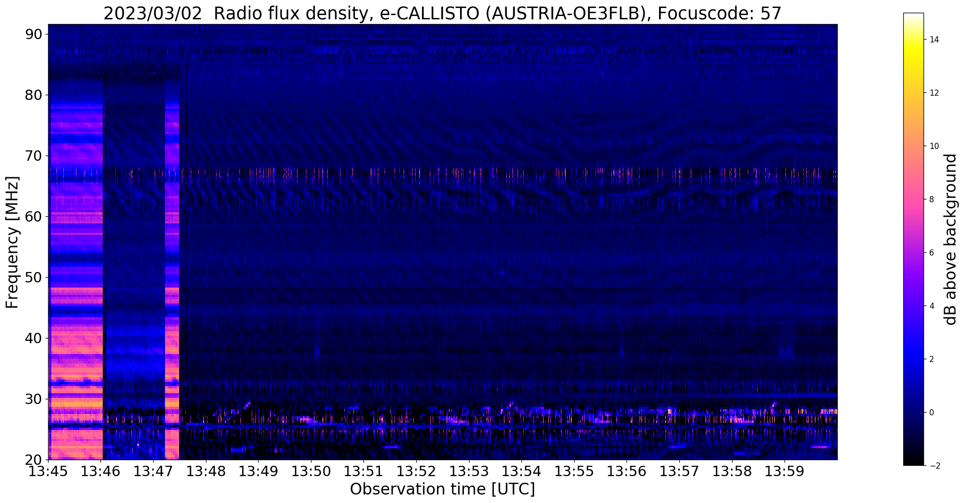This screenshot has height=503, width=965.
Task: Click the 13:54 time tick label
Action: click(x=521, y=471)
